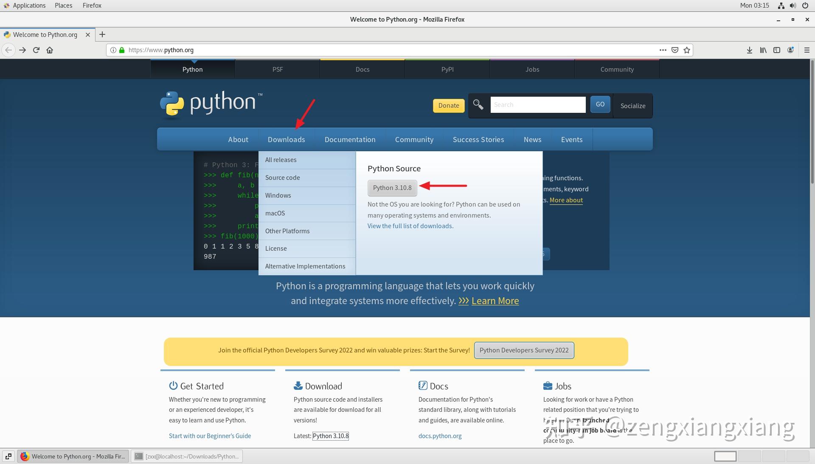The height and width of the screenshot is (464, 815).
Task: Open the Success Stories navigation menu
Action: pos(478,140)
